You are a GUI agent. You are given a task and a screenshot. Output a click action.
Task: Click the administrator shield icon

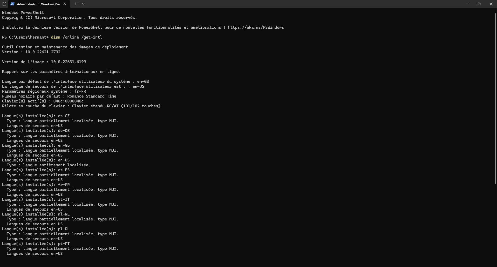tap(4, 4)
